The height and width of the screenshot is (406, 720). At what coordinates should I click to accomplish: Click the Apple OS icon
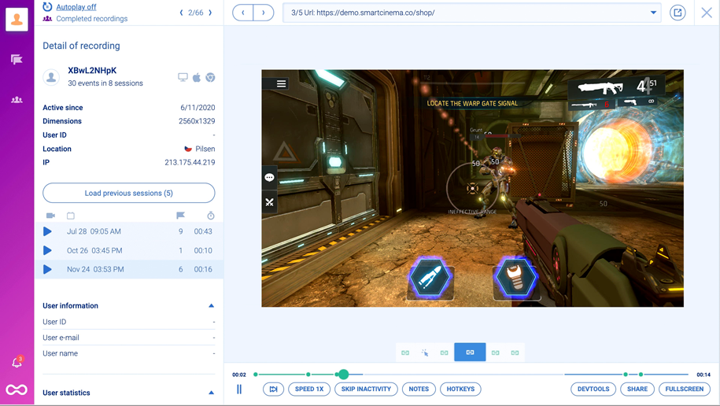pos(197,77)
